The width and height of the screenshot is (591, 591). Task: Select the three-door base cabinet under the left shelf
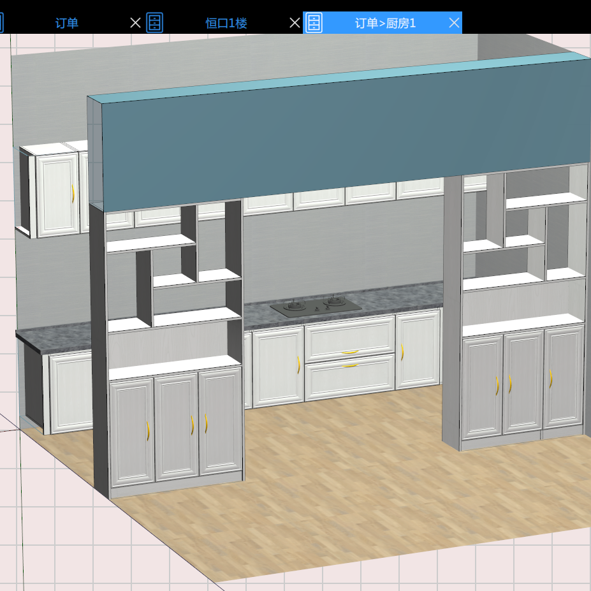tap(175, 427)
